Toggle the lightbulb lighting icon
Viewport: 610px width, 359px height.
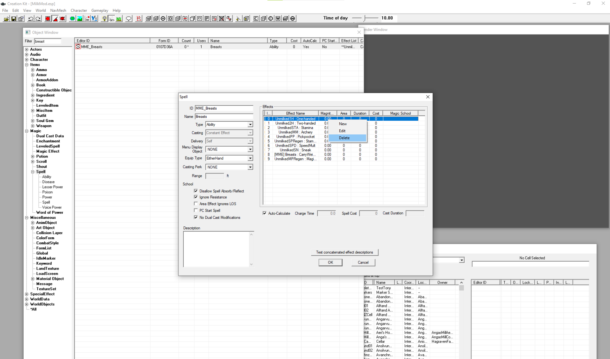(x=104, y=19)
